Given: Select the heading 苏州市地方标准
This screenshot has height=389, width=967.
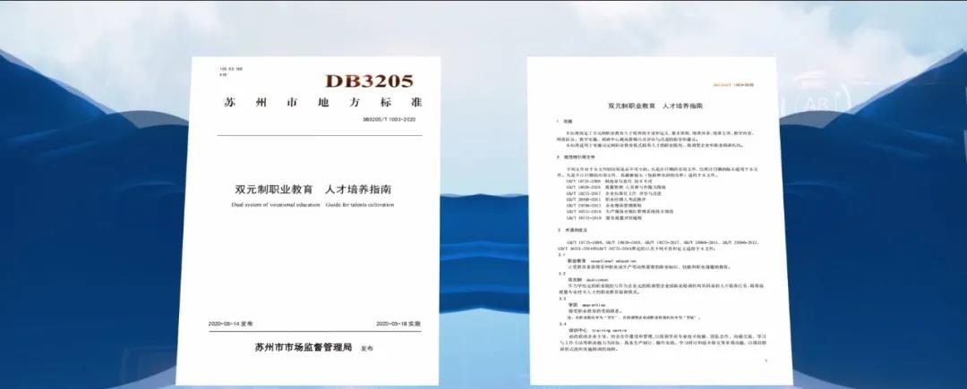Looking at the screenshot, I should tap(322, 102).
